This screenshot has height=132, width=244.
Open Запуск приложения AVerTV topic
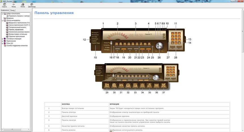(19, 25)
